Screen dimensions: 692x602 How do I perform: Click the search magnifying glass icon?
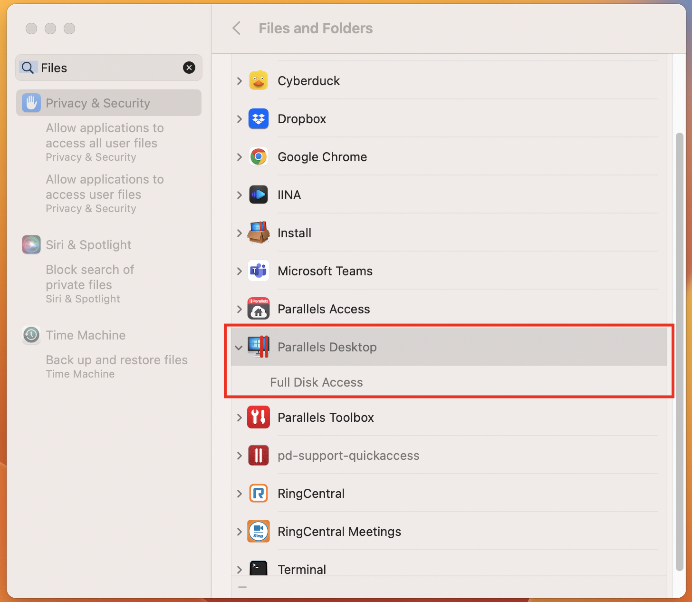(28, 68)
